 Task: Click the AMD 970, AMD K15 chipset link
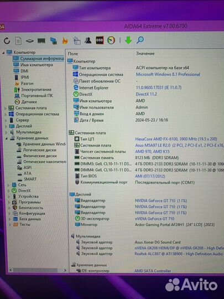click(x=152, y=151)
